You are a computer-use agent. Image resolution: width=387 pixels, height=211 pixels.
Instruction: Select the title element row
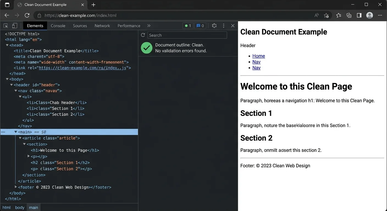point(56,51)
